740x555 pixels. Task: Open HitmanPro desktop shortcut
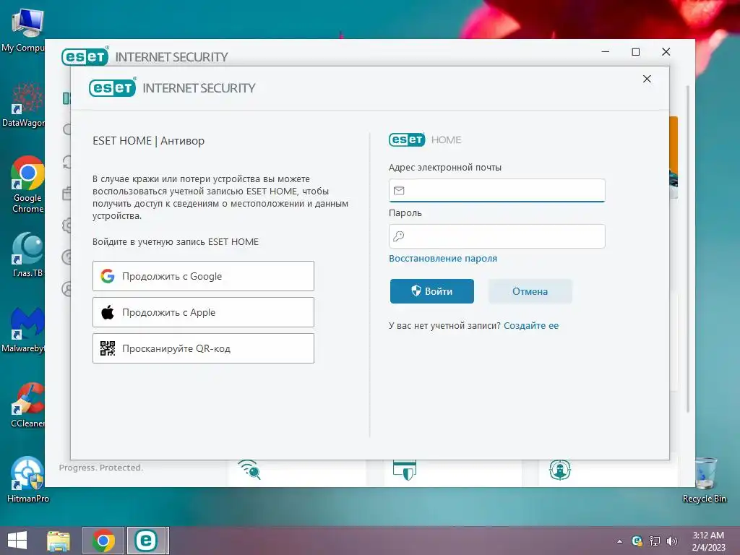coord(27,479)
